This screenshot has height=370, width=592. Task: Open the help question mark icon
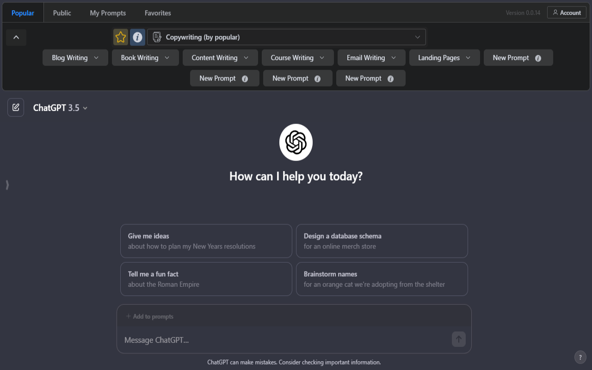tap(580, 357)
